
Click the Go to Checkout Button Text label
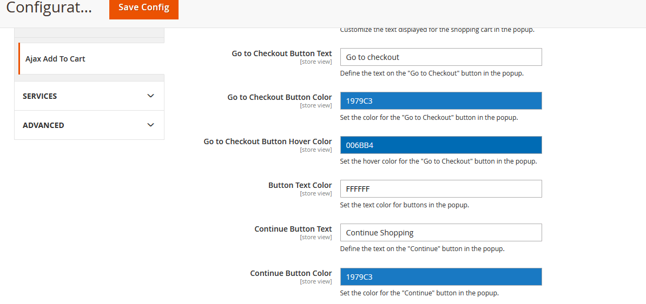tap(281, 53)
